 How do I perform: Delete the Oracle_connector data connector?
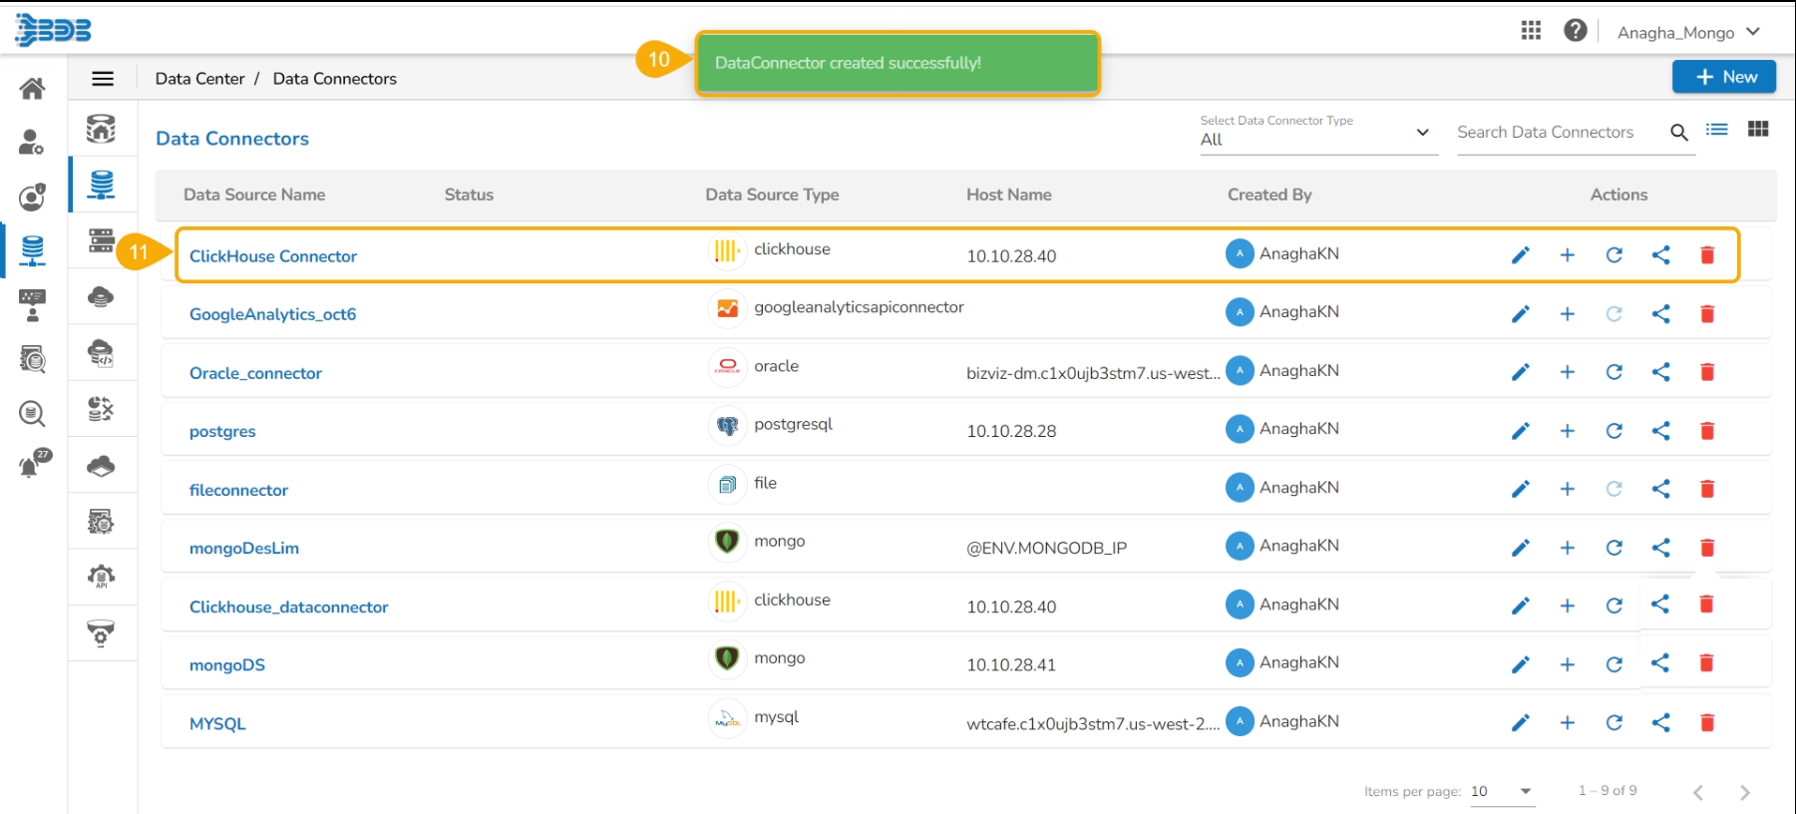(1706, 372)
